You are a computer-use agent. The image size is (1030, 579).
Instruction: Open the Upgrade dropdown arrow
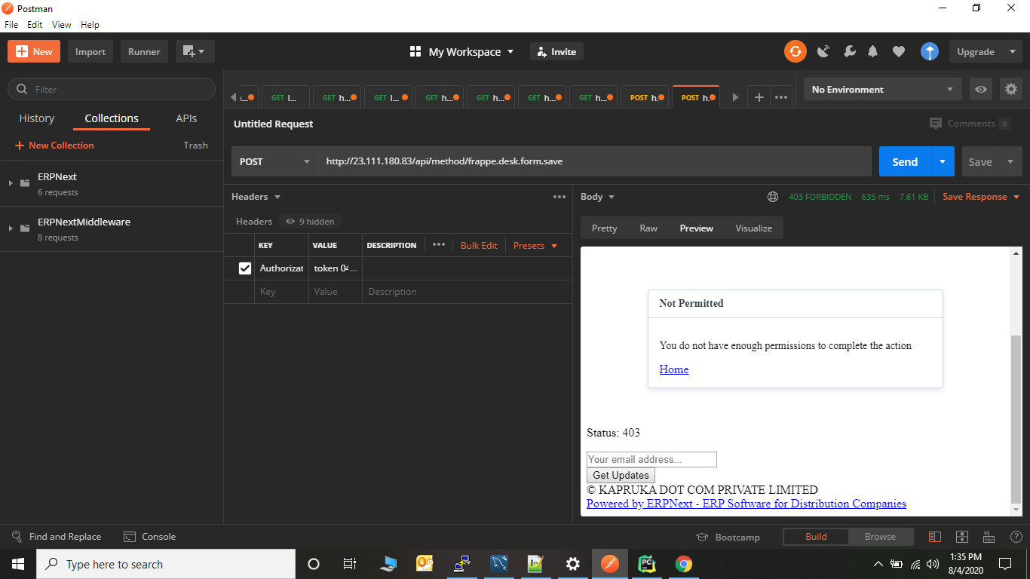point(1011,51)
